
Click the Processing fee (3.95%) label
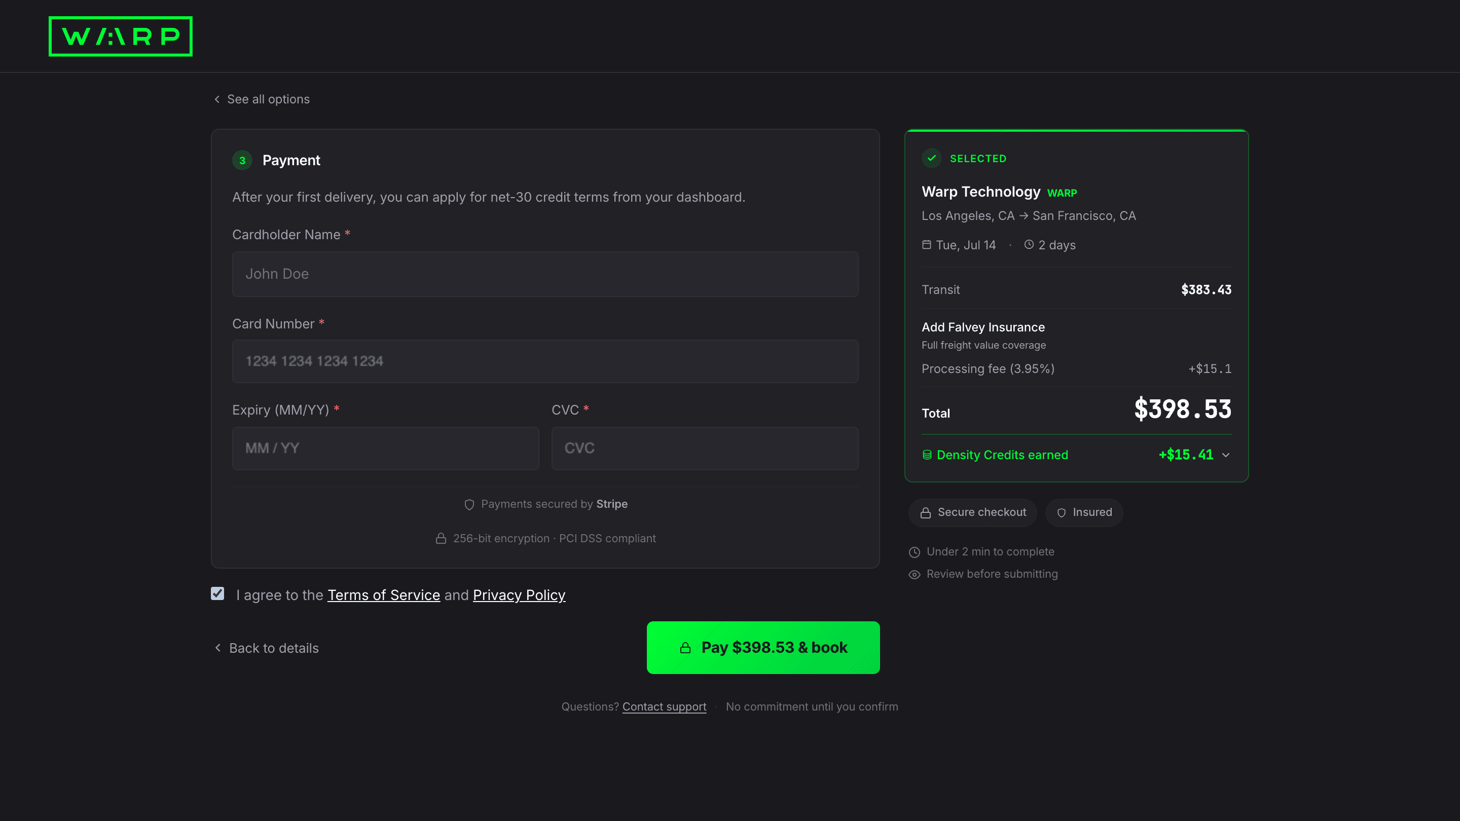point(988,369)
